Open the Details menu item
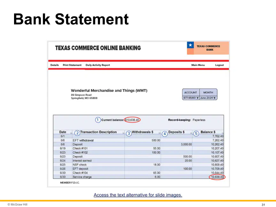 point(55,65)
